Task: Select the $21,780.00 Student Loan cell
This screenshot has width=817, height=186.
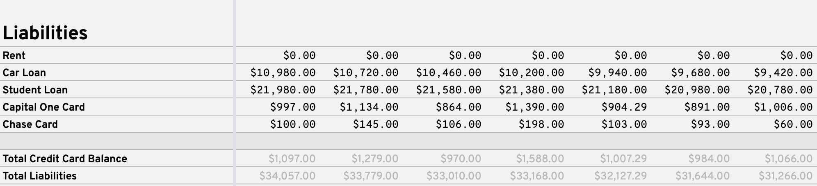Action: coord(365,90)
